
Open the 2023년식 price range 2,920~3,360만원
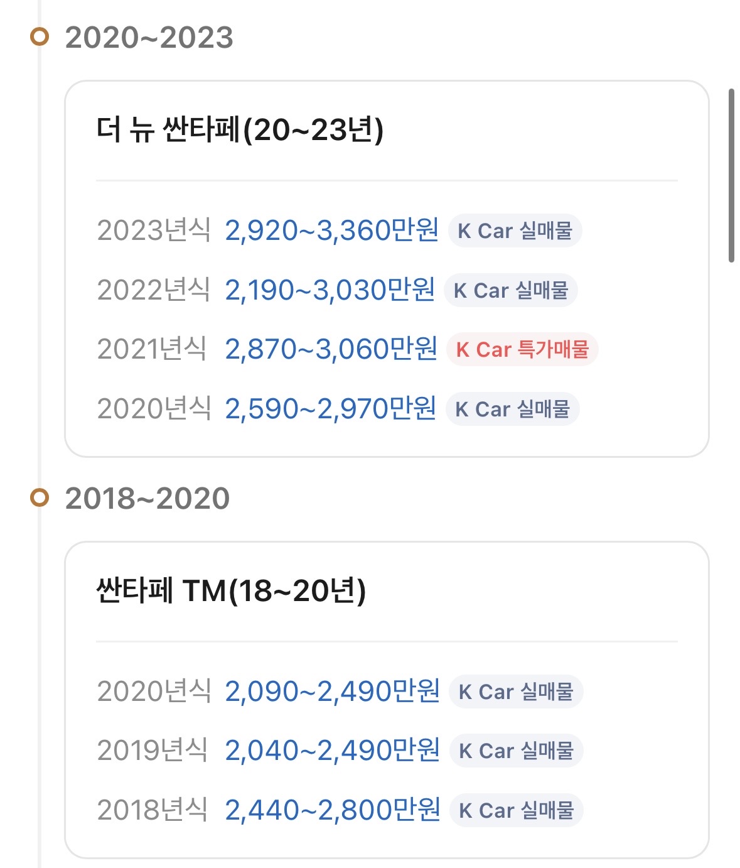(x=331, y=231)
